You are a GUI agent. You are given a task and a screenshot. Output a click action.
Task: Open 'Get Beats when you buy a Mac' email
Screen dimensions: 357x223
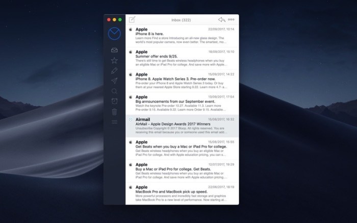(x=182, y=148)
